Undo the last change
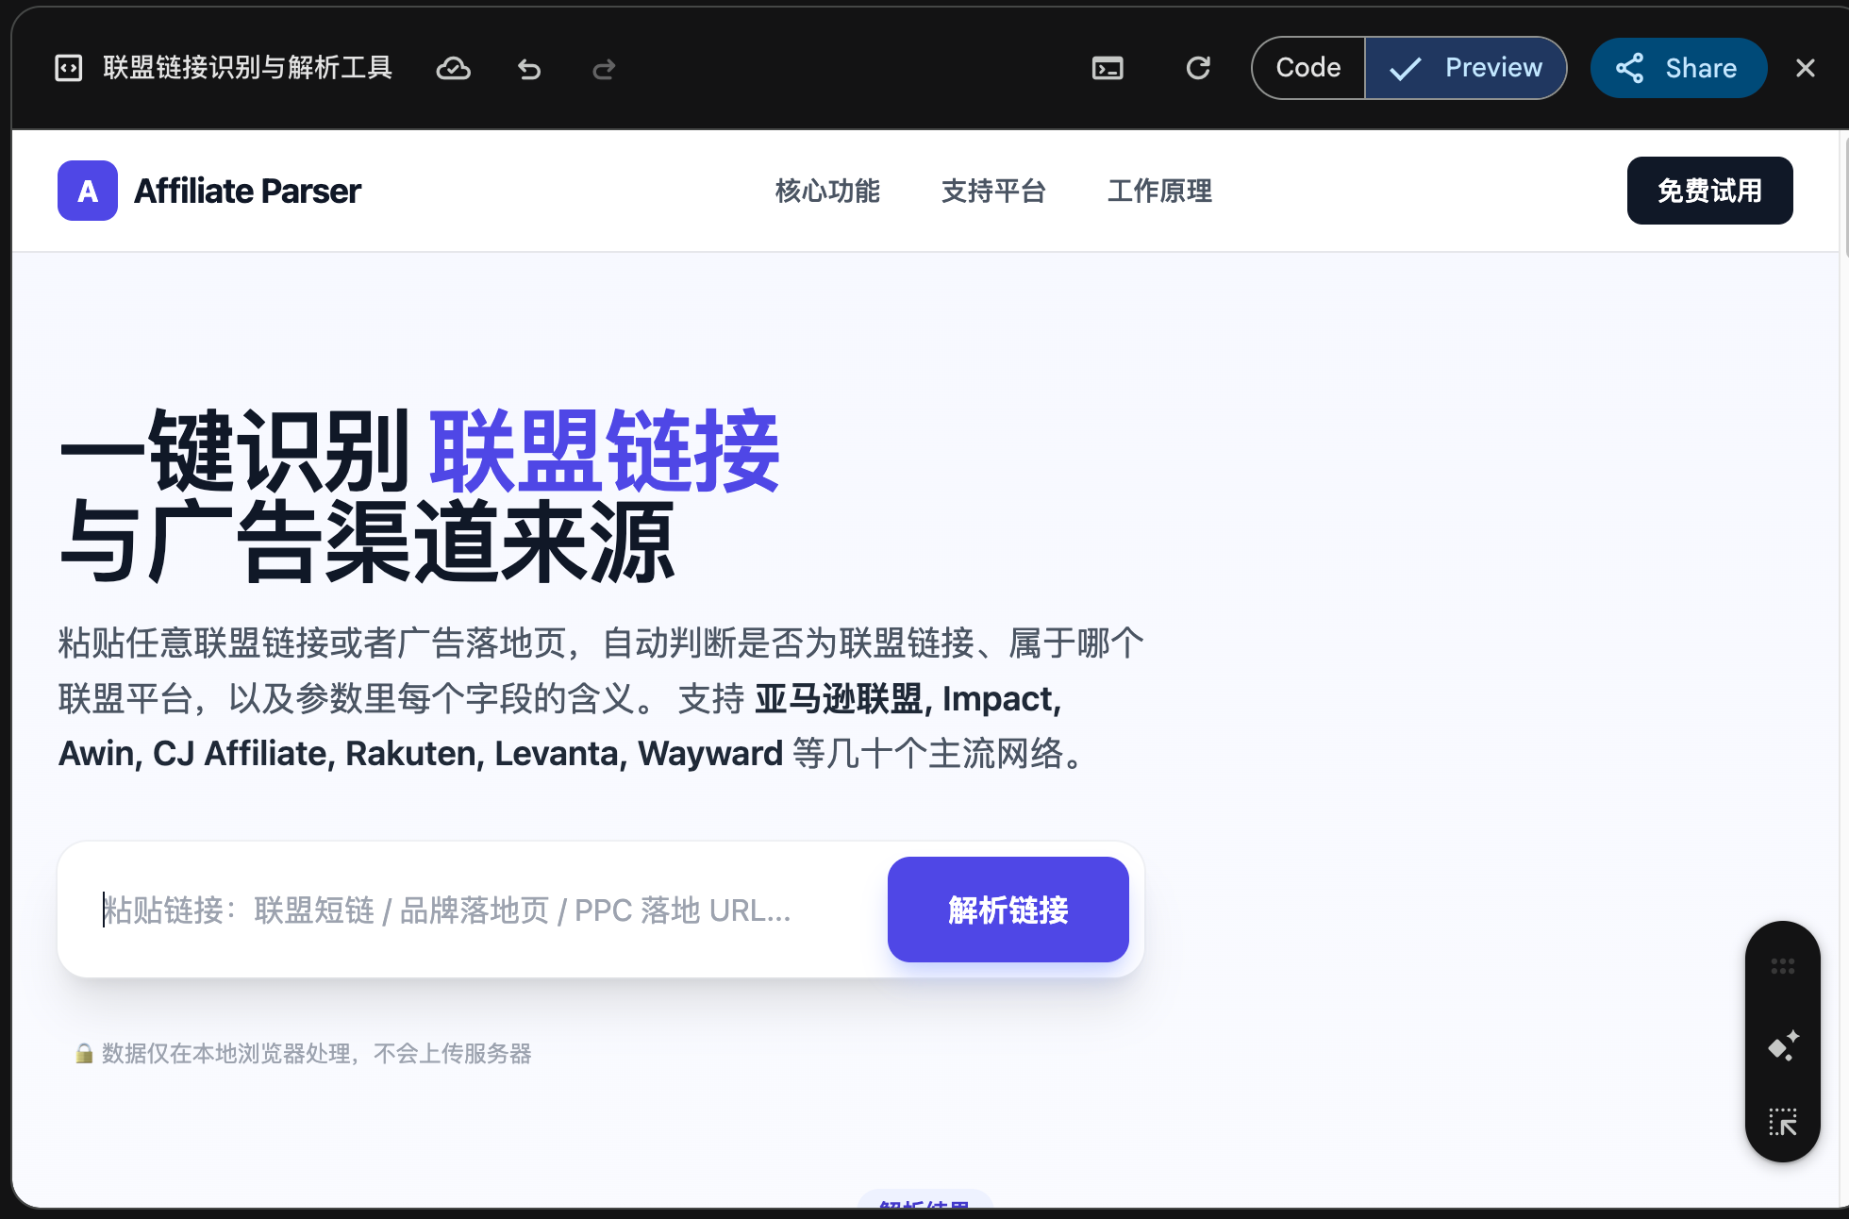This screenshot has height=1219, width=1849. click(x=529, y=69)
